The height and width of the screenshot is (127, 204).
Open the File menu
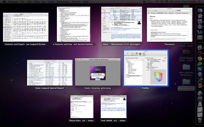pos(22,2)
